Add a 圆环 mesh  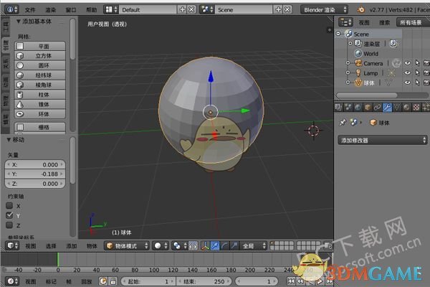40,65
